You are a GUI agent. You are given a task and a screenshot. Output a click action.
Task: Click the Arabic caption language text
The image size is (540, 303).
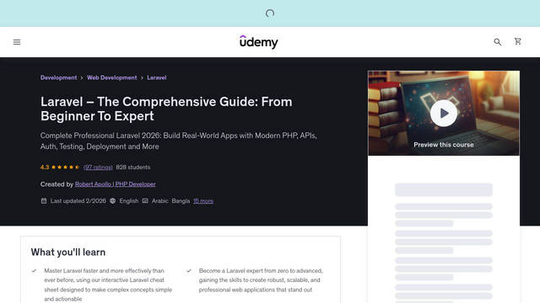pos(159,201)
